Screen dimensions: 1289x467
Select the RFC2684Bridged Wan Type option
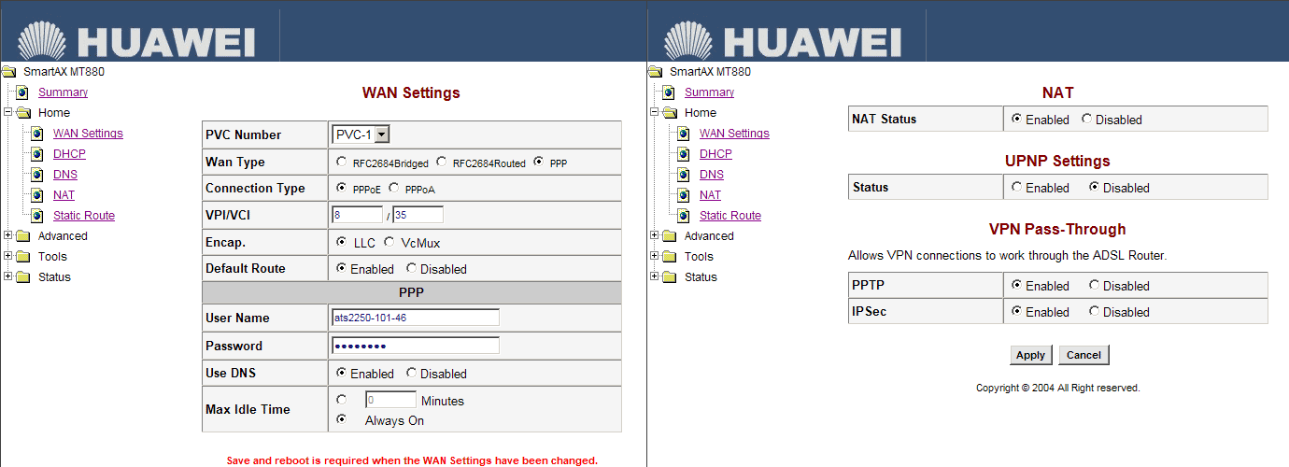coord(342,163)
